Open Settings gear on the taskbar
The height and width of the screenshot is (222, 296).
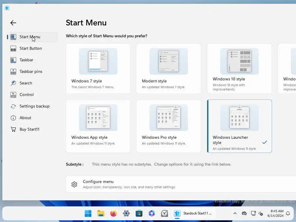[x=126, y=214]
